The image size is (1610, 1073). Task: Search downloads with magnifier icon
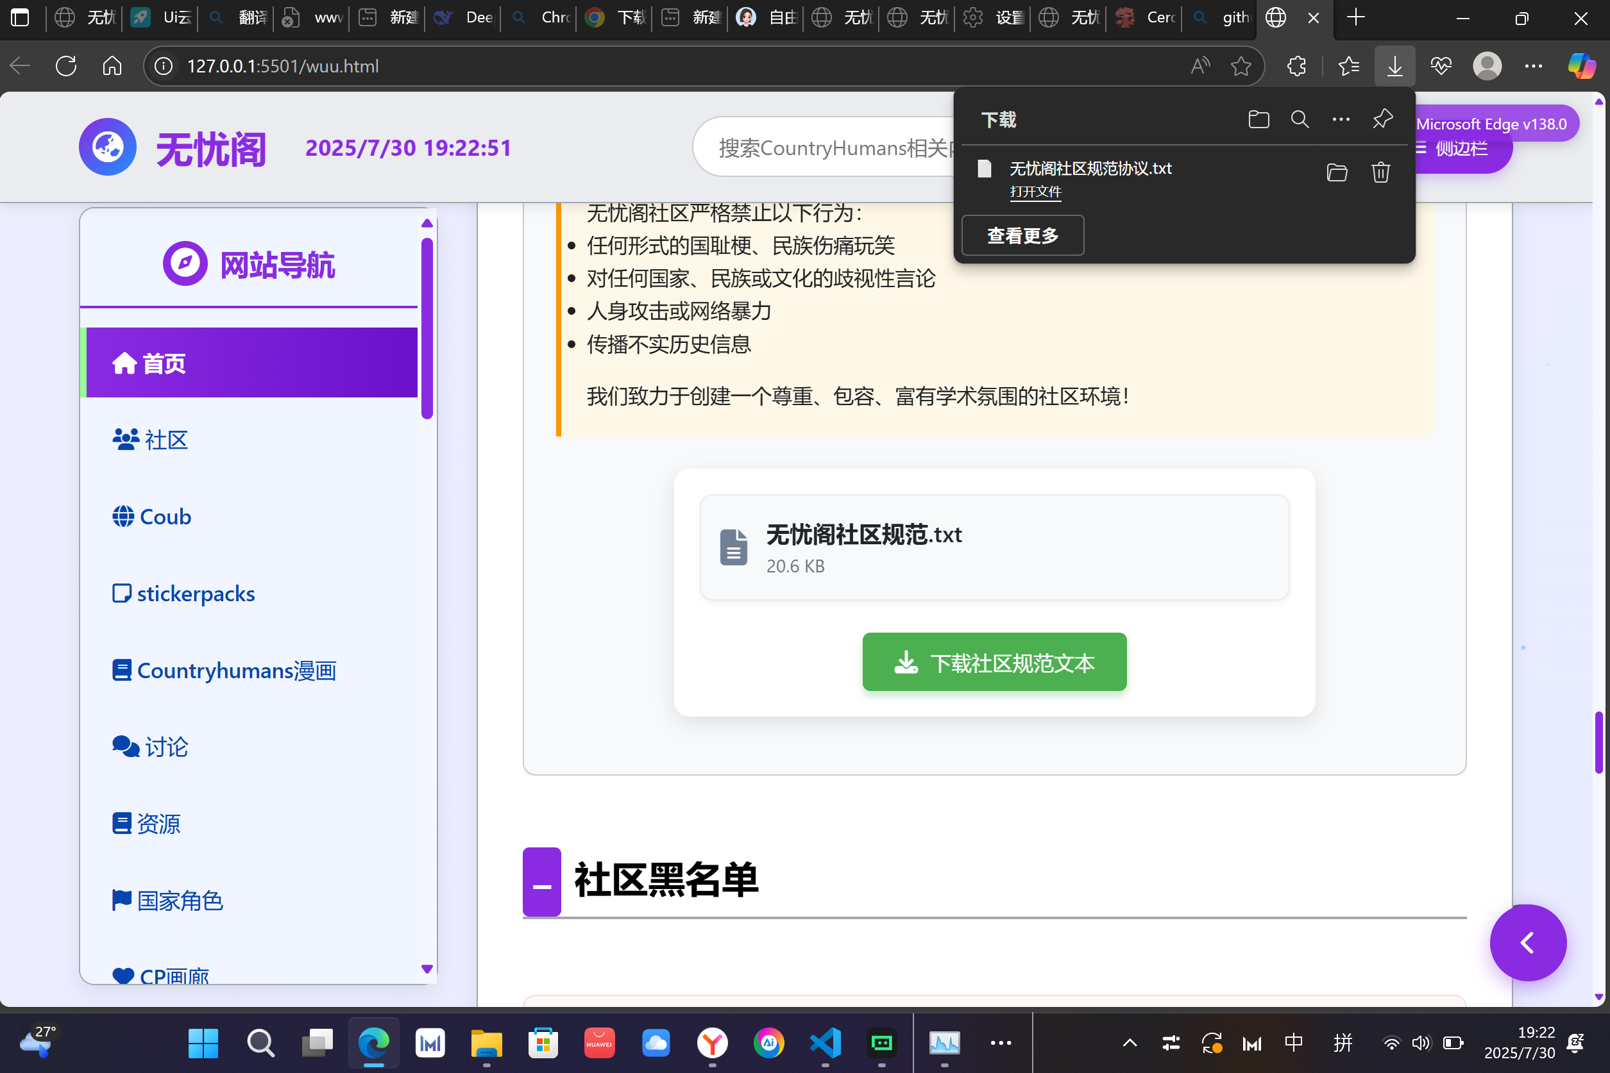(1300, 119)
